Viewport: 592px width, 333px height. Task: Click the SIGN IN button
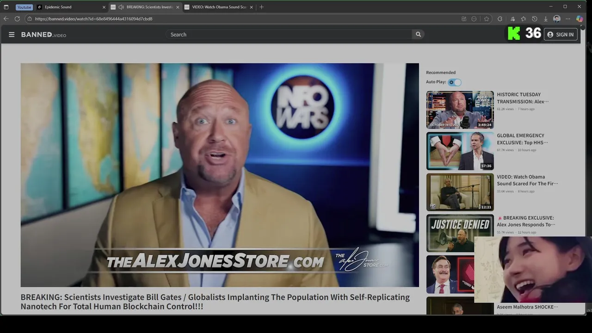561,34
